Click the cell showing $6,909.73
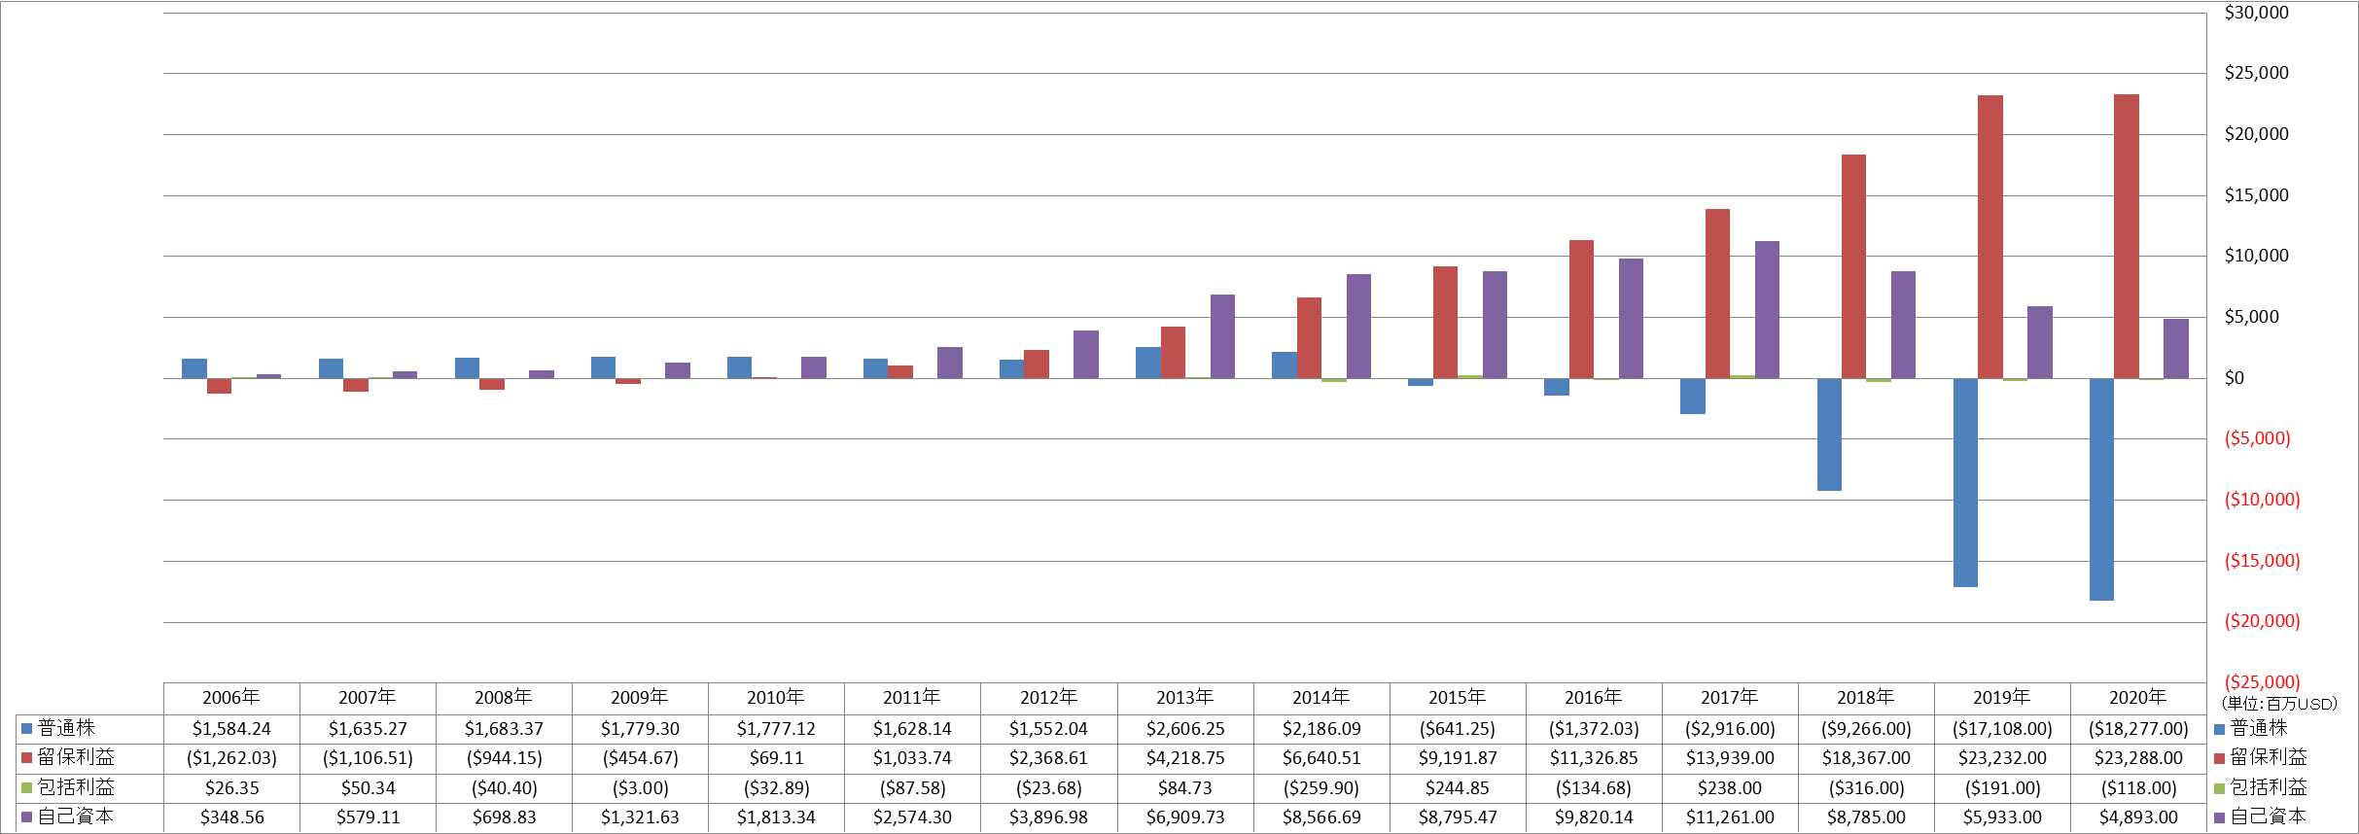The image size is (2359, 834). [1185, 817]
